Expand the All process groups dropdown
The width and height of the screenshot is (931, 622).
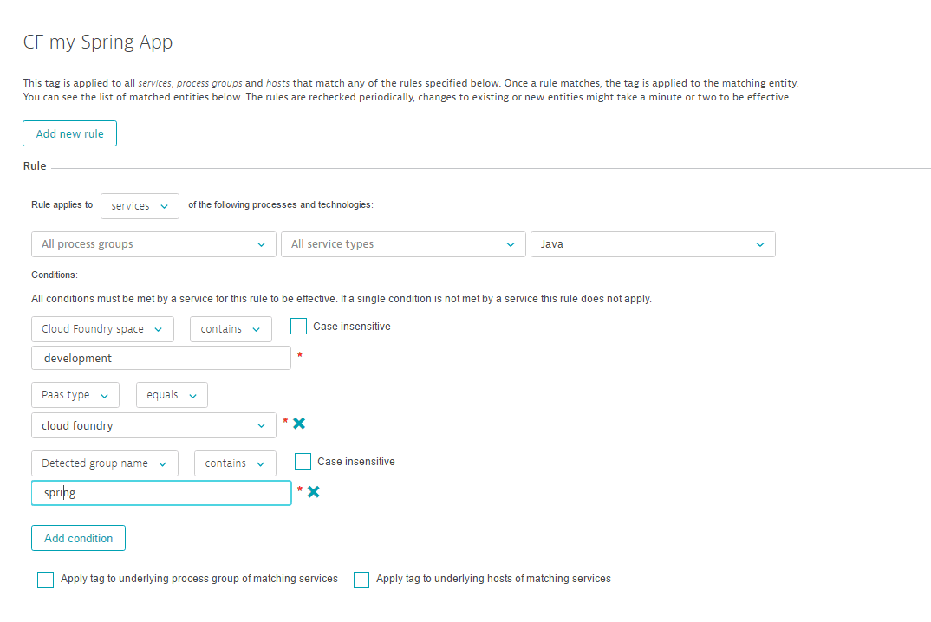pos(153,244)
